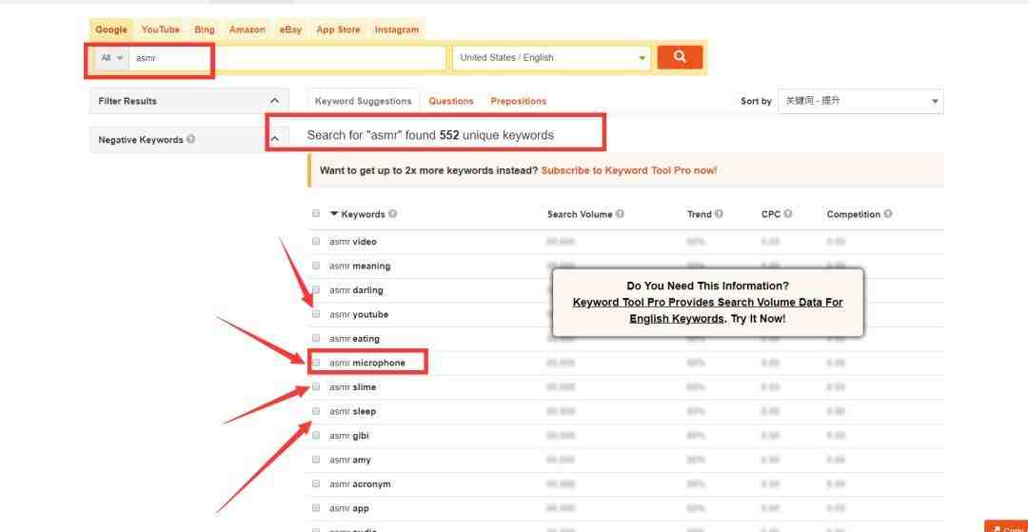Toggle sort arrow on Keywords column
This screenshot has height=532, width=1028.
334,213
